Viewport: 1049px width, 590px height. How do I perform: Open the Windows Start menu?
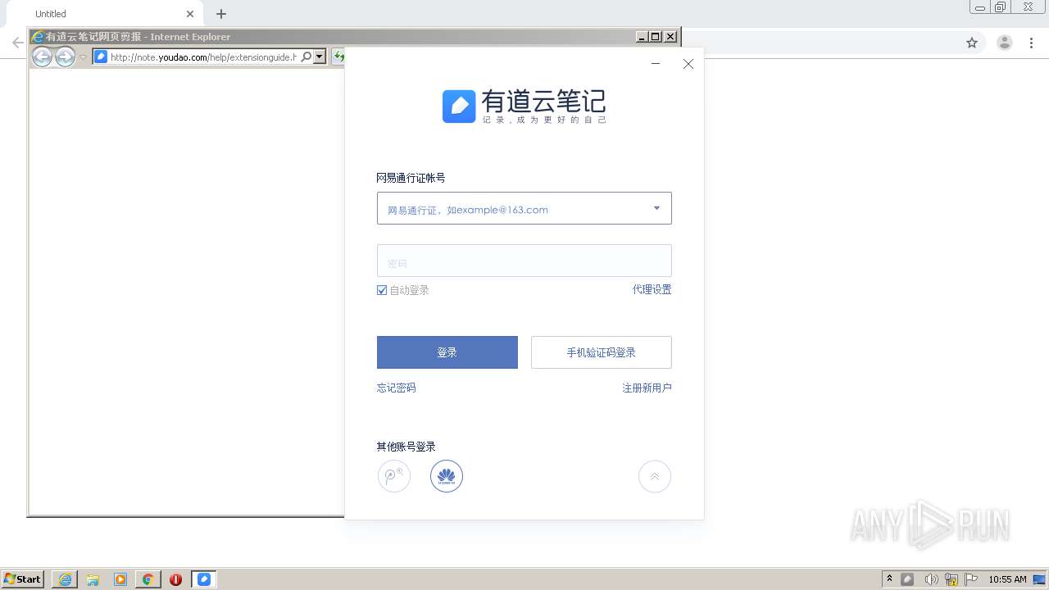(x=22, y=579)
